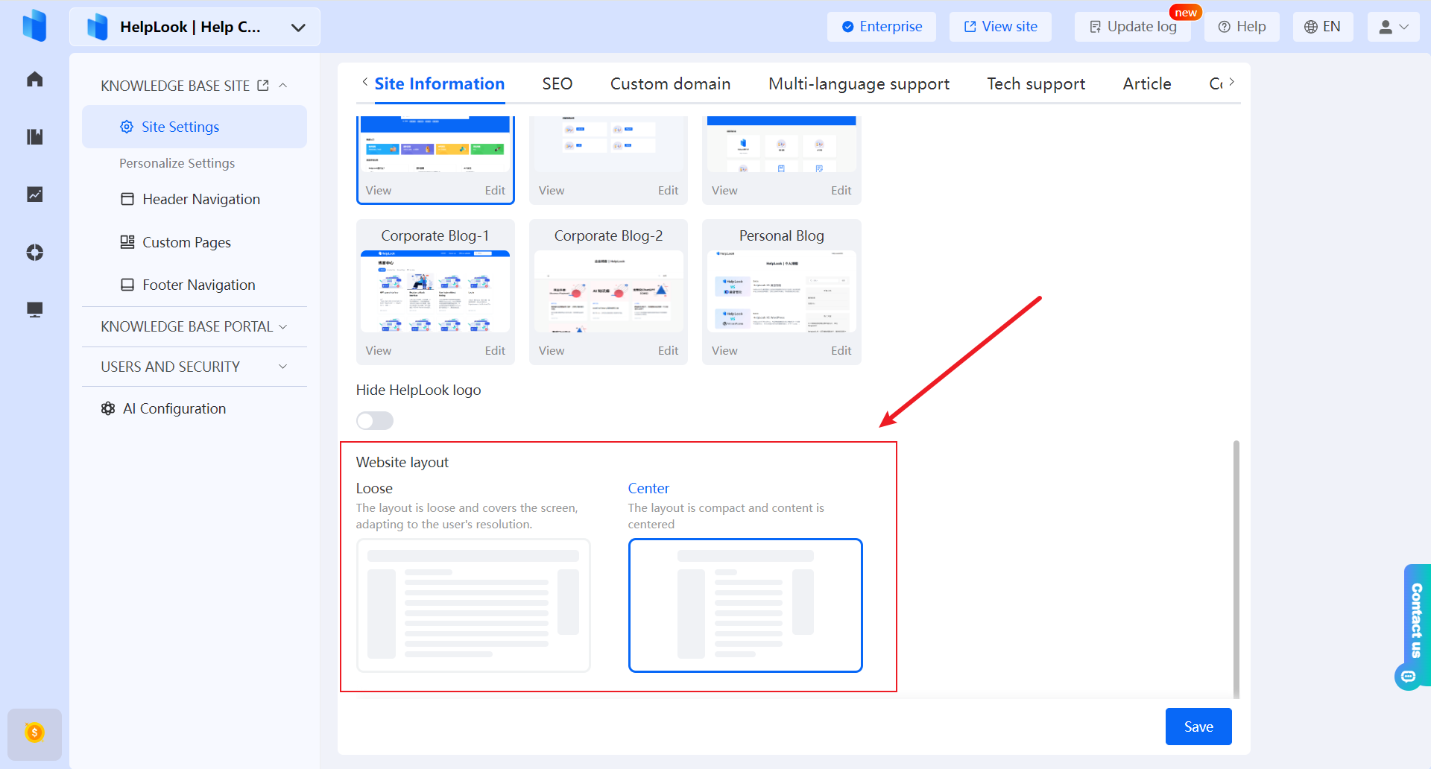Open the knowledge base books icon
This screenshot has width=1431, height=769.
(x=34, y=136)
